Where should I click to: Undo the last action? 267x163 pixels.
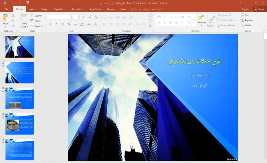13,3
